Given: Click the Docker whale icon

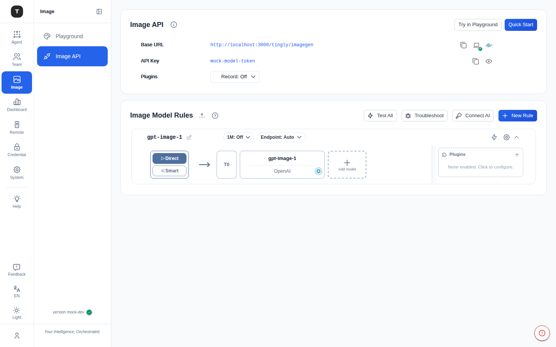Looking at the screenshot, I should tap(489, 45).
